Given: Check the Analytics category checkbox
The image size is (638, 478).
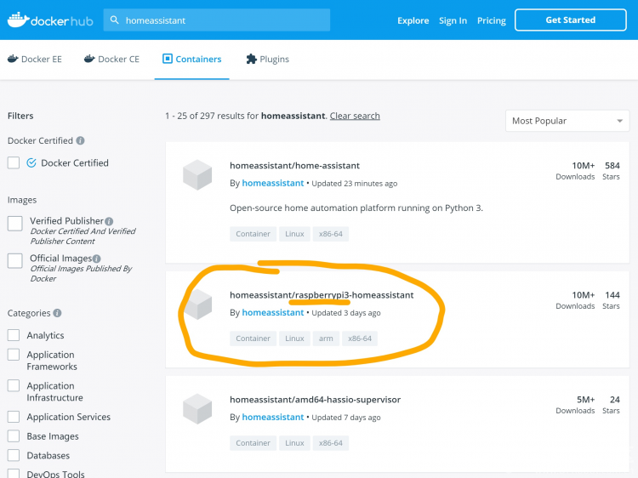Looking at the screenshot, I should (14, 335).
